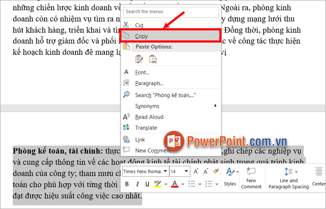This screenshot has height=209, width=326.
Task: Click the Font letter A icon
Action: [x=126, y=72]
